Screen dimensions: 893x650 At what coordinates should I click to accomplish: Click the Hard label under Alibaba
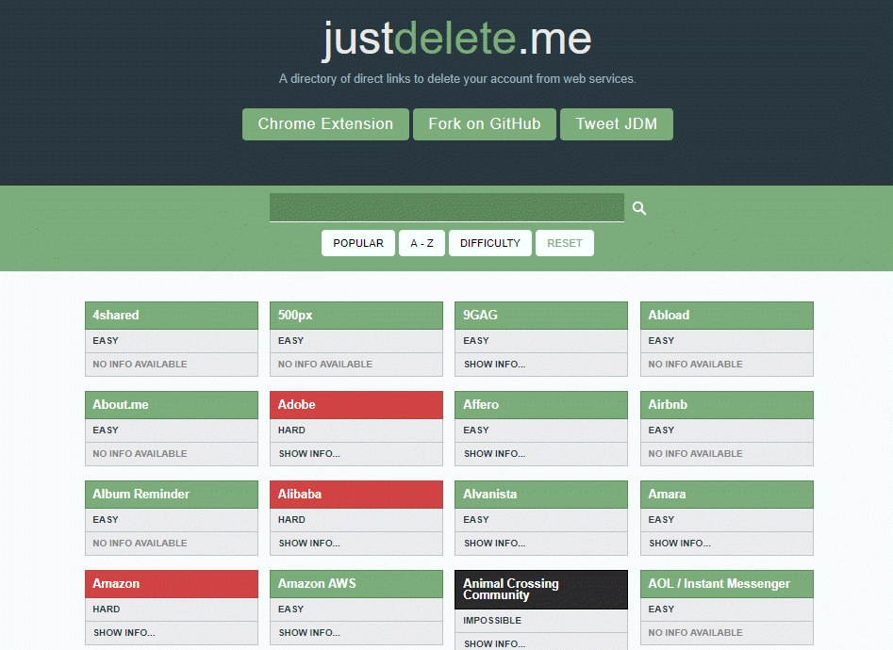291,520
